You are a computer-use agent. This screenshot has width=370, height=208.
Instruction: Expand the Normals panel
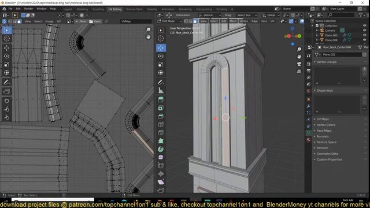pyautogui.click(x=323, y=136)
